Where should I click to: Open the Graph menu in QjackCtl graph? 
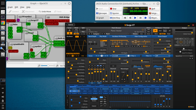click(x=10, y=7)
